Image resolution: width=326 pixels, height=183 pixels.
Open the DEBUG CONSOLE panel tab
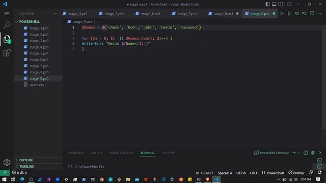(121, 153)
